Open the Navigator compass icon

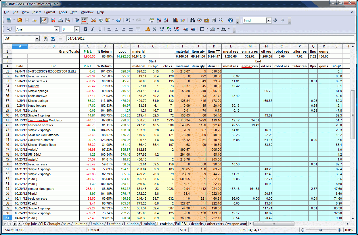click(x=200, y=20)
